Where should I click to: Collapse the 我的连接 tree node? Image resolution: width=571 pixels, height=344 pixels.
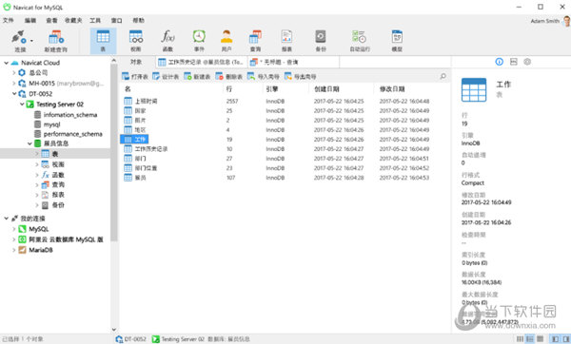pyautogui.click(x=7, y=219)
